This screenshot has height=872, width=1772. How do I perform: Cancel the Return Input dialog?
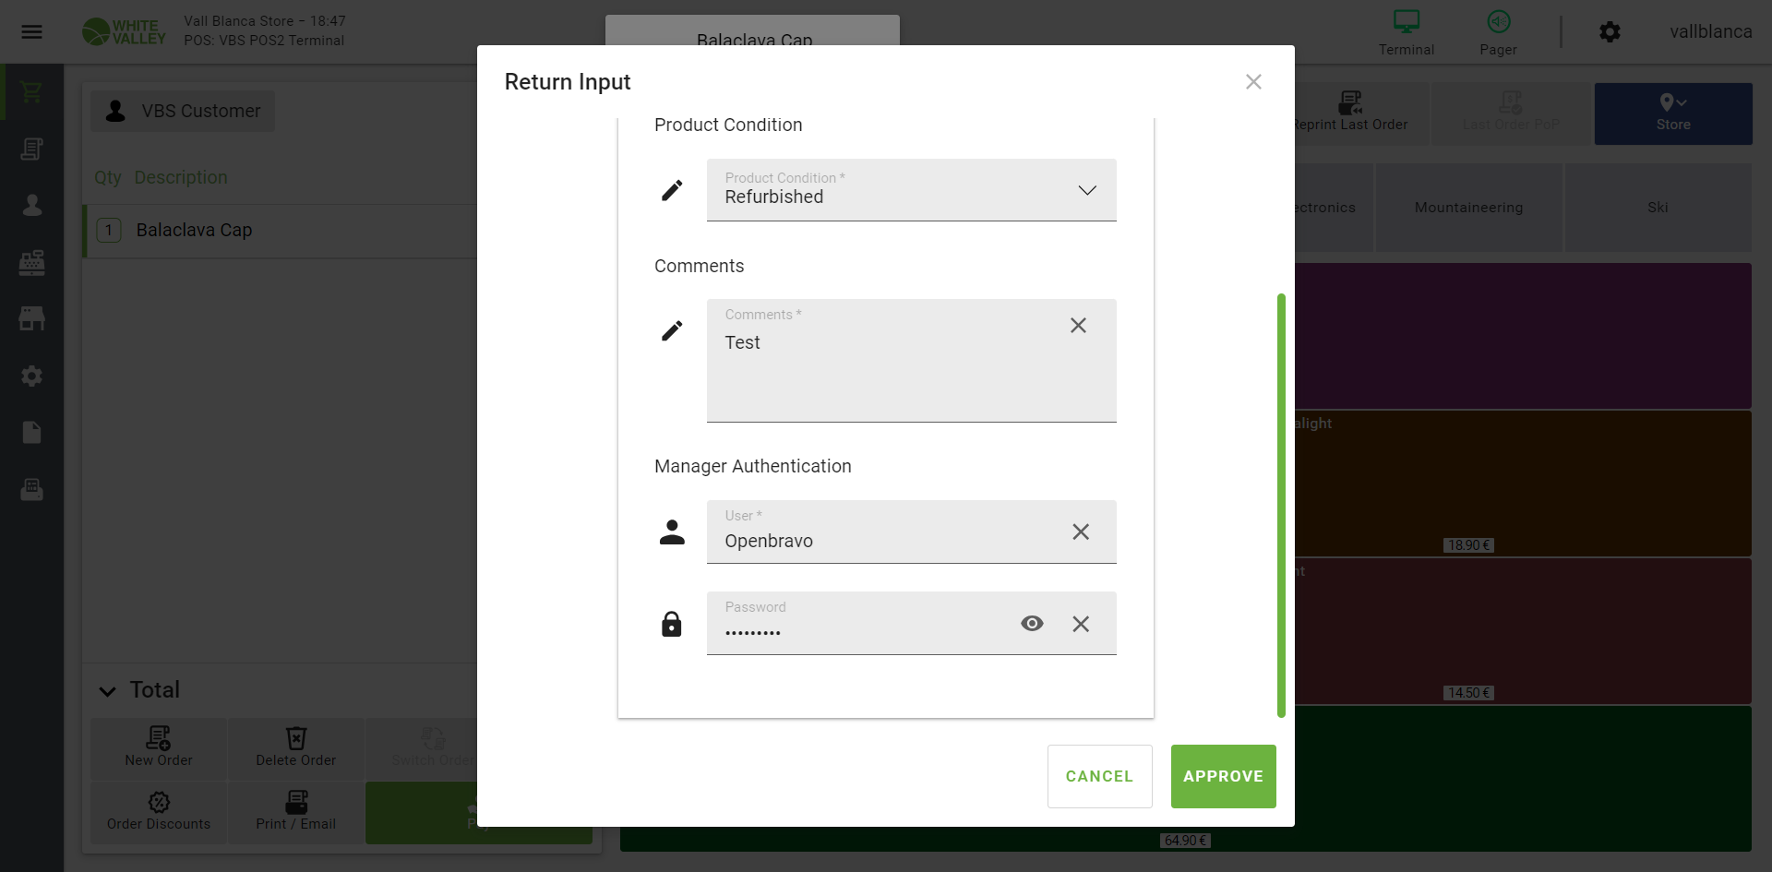tap(1099, 776)
